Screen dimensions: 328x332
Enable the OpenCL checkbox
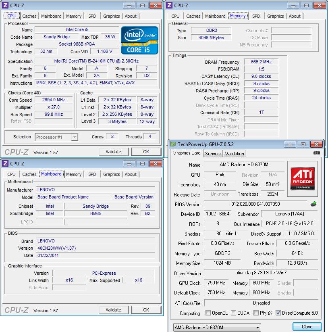(x=209, y=313)
